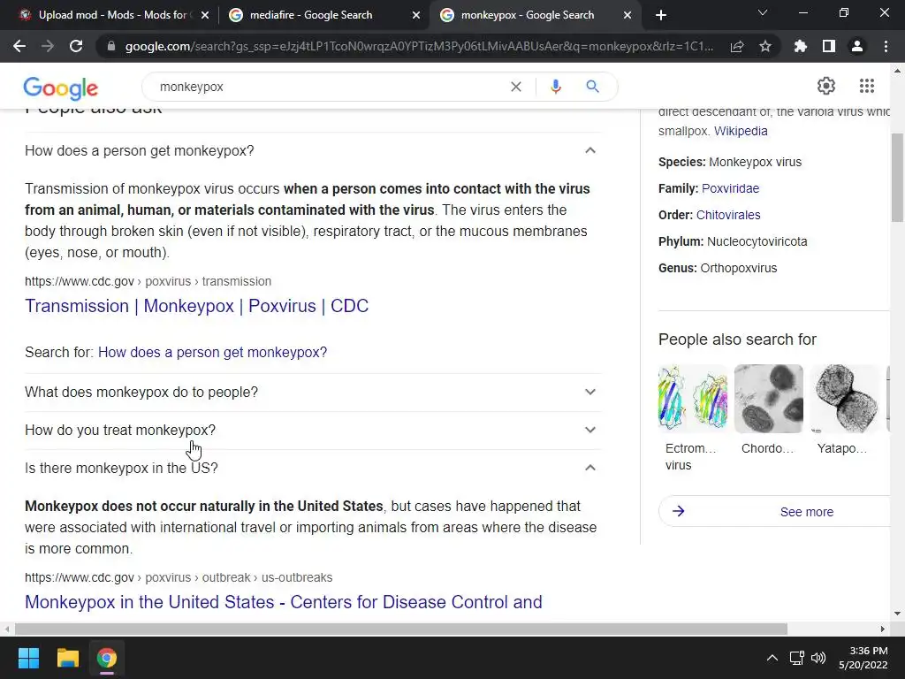Click the 'People also search for' heading
905x679 pixels.
pyautogui.click(x=737, y=339)
